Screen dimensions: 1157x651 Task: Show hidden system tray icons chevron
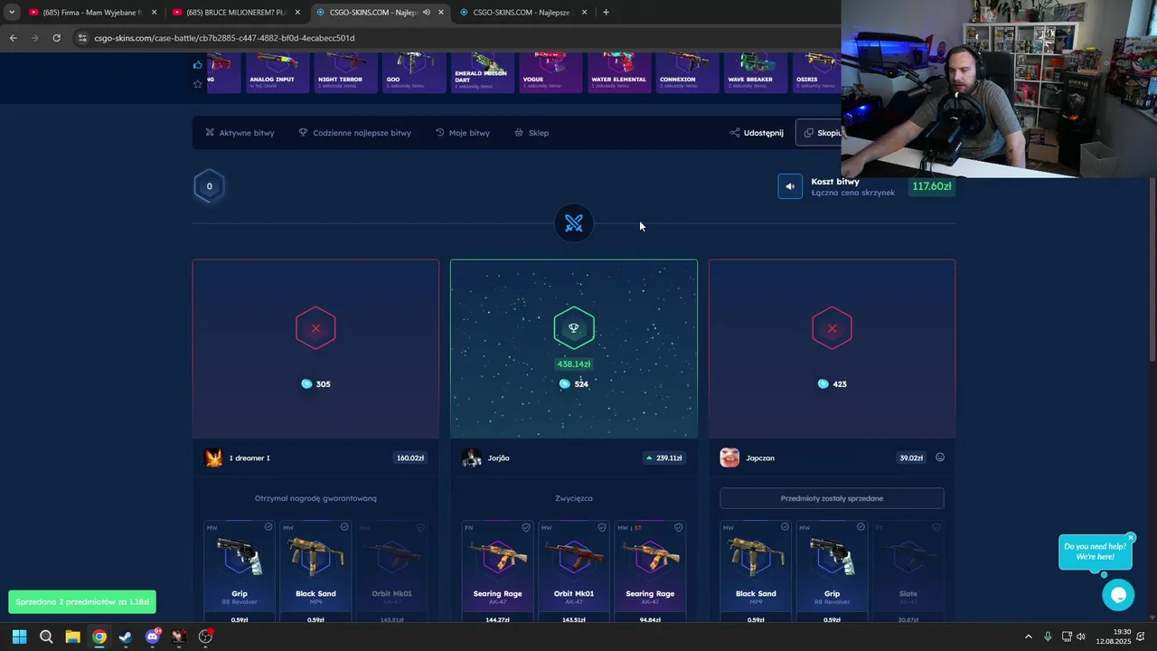tap(1028, 637)
